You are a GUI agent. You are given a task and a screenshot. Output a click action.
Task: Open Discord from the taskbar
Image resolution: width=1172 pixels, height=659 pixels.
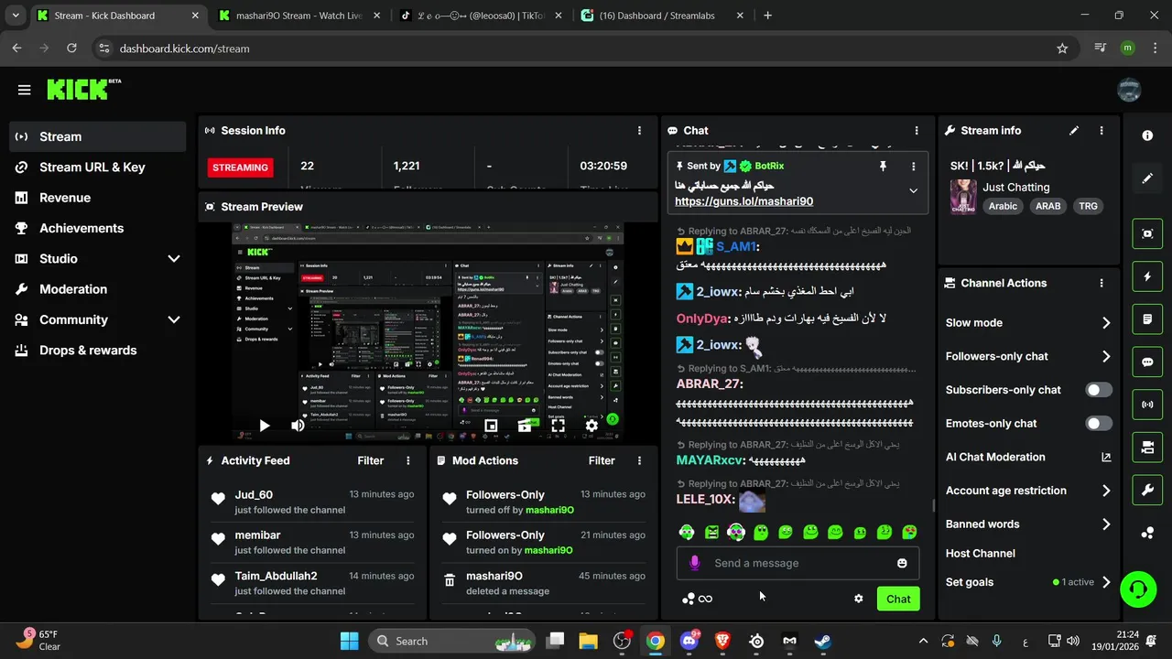coord(689,641)
